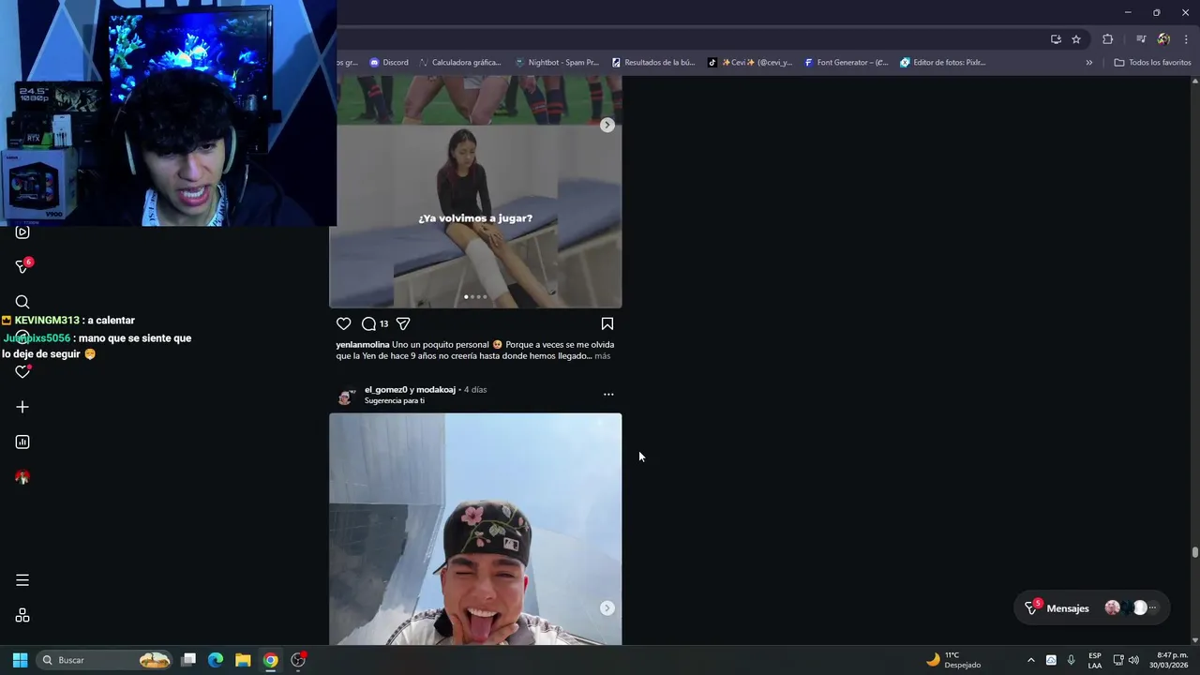
Task: Open the Resultados de la bú... bookmark
Action: [653, 63]
